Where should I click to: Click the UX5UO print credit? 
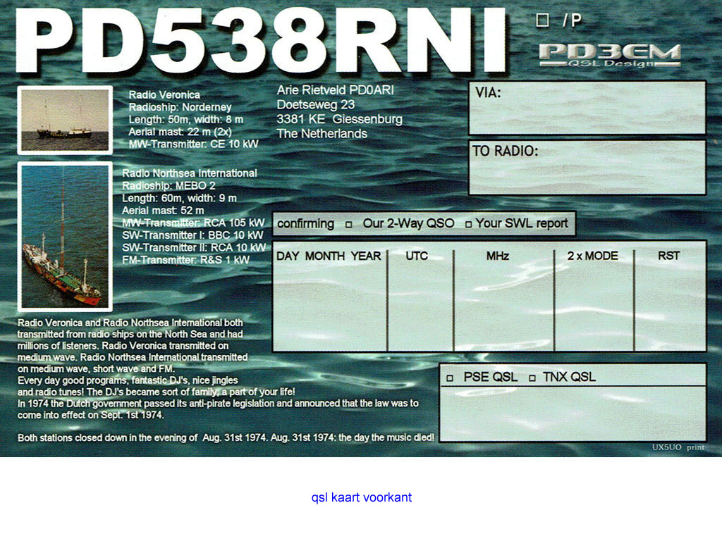tap(678, 447)
